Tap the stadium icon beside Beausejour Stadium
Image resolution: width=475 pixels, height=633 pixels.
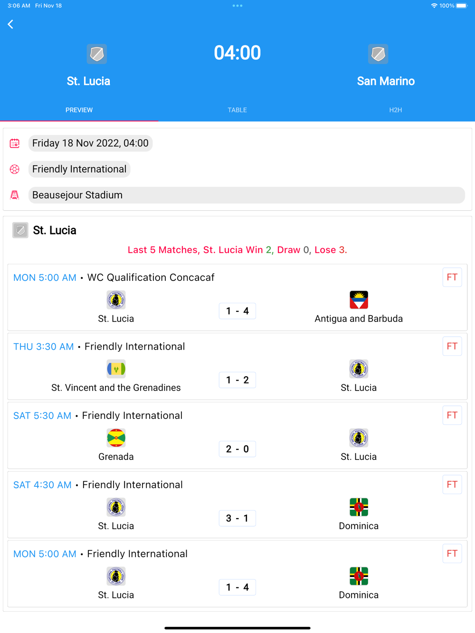coord(15,195)
